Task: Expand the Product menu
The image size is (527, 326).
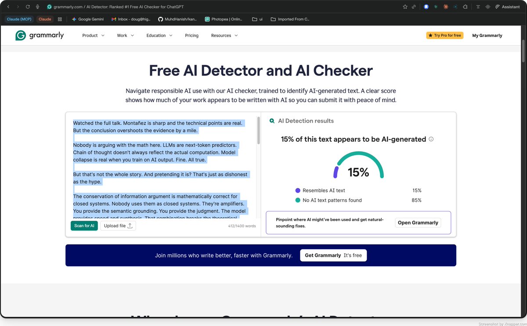Action: click(x=93, y=36)
